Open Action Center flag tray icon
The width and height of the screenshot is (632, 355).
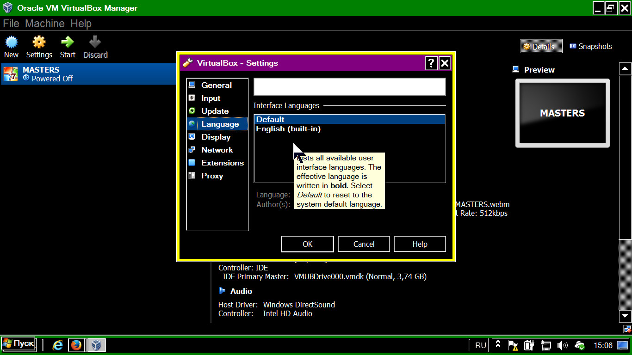point(513,345)
